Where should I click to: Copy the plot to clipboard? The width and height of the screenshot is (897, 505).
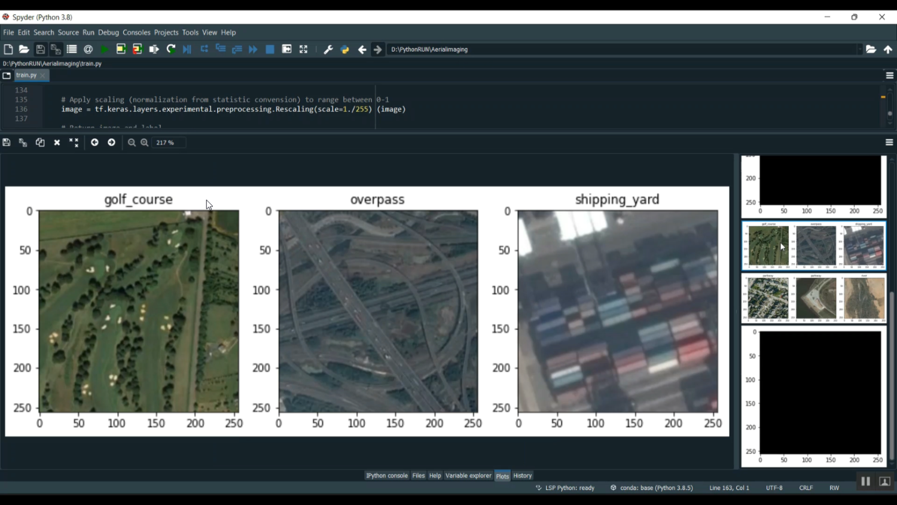[40, 142]
